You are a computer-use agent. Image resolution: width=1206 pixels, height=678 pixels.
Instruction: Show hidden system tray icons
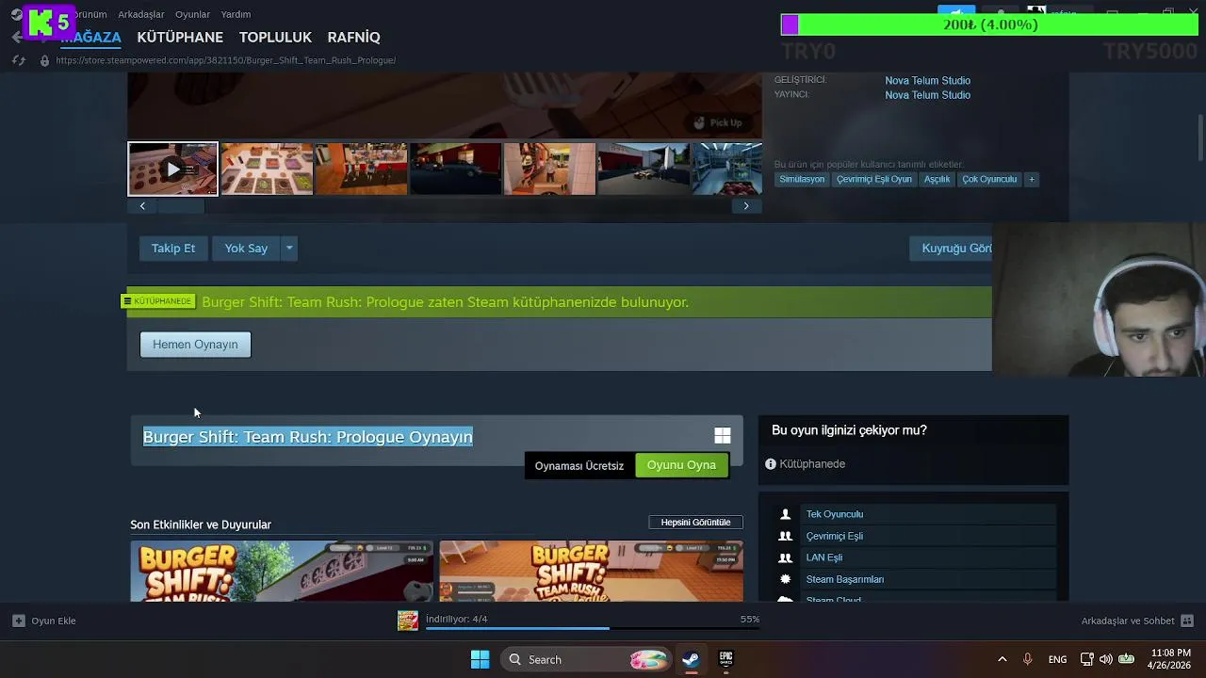tap(1002, 659)
